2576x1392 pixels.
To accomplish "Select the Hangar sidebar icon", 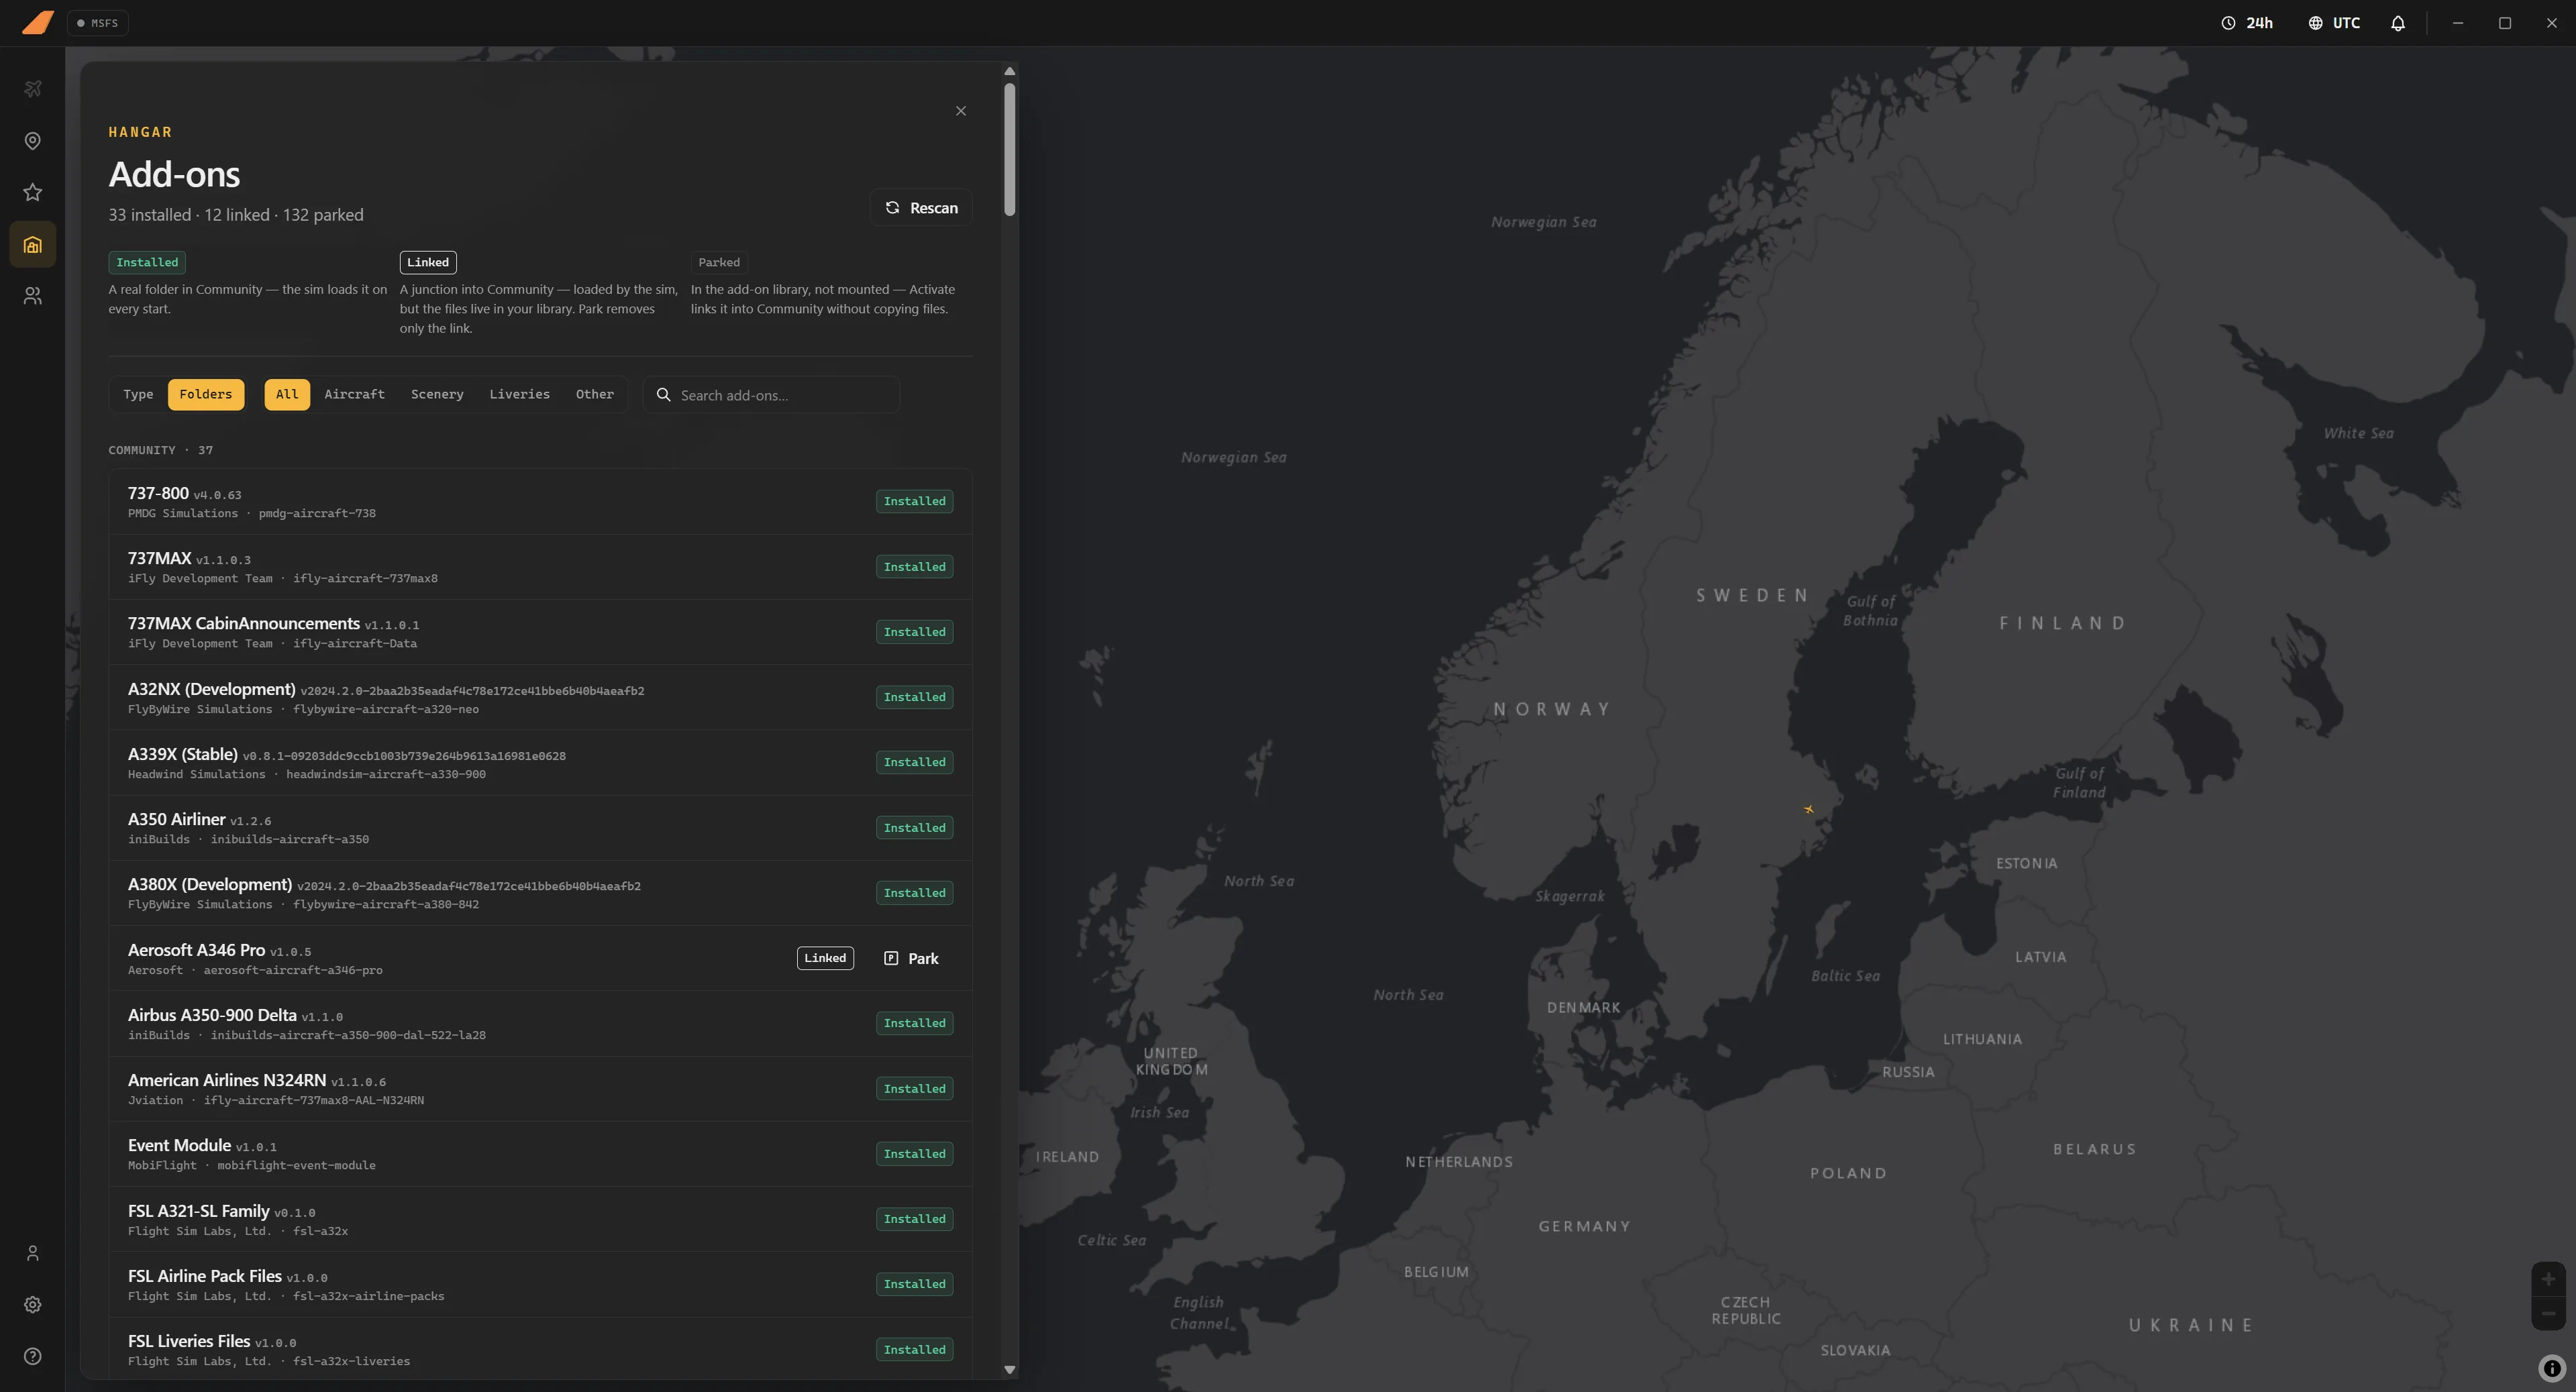I will tap(33, 244).
